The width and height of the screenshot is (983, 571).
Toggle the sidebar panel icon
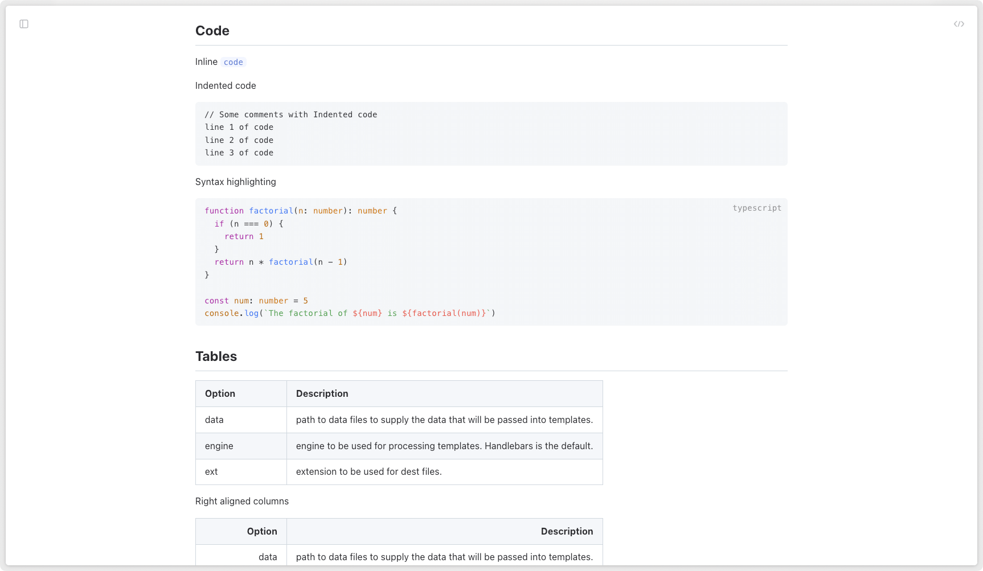point(24,24)
